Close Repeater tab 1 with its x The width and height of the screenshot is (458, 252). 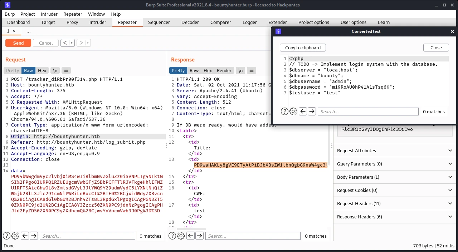14,31
